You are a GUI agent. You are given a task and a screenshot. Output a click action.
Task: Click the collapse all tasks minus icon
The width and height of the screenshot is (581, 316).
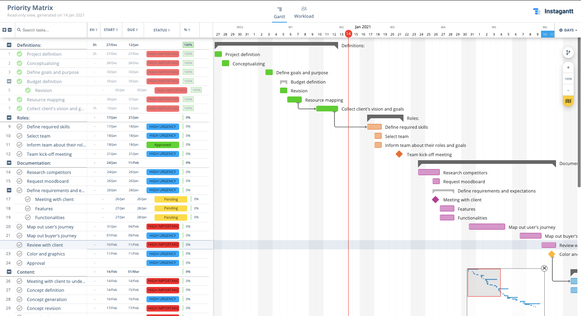(10, 30)
